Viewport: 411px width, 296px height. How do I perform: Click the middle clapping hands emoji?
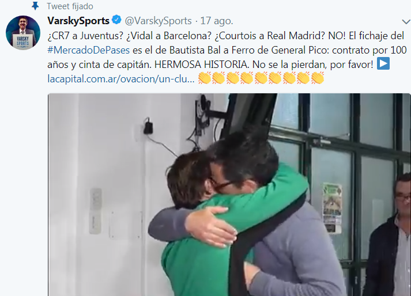coord(261,78)
